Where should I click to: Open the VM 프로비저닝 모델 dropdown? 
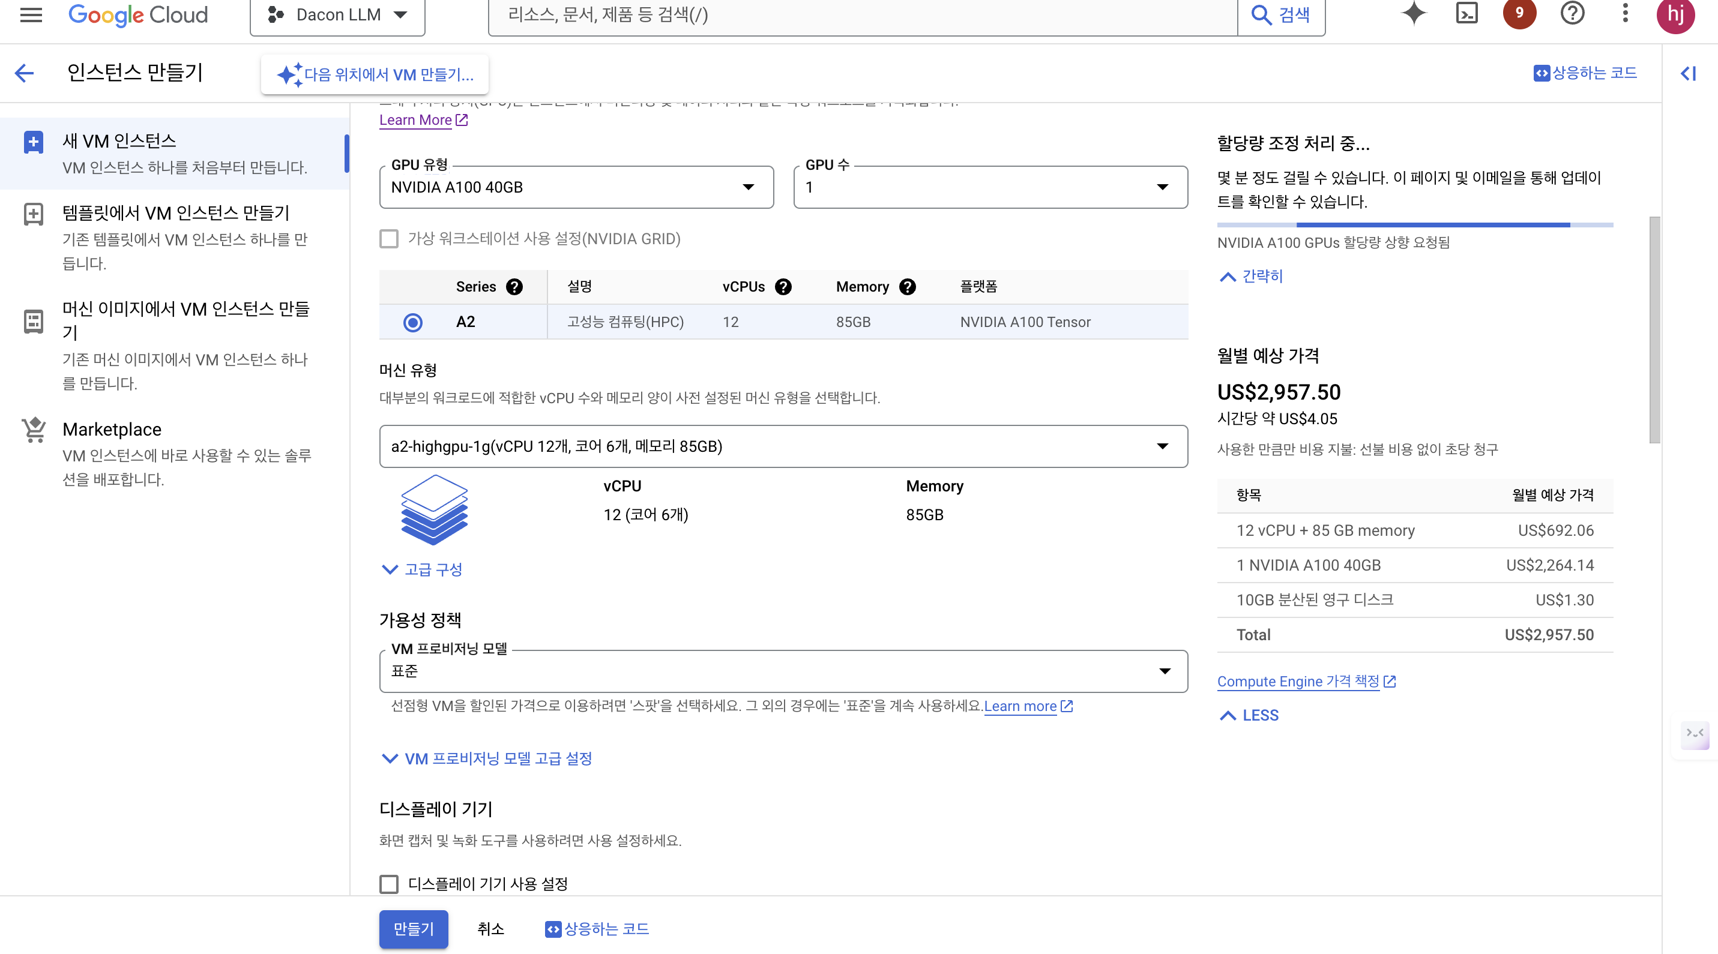[783, 671]
